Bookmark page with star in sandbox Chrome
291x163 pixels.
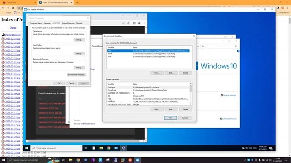[128, 23]
